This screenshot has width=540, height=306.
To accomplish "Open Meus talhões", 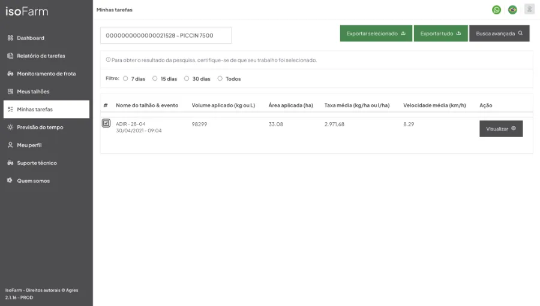I will click(33, 92).
